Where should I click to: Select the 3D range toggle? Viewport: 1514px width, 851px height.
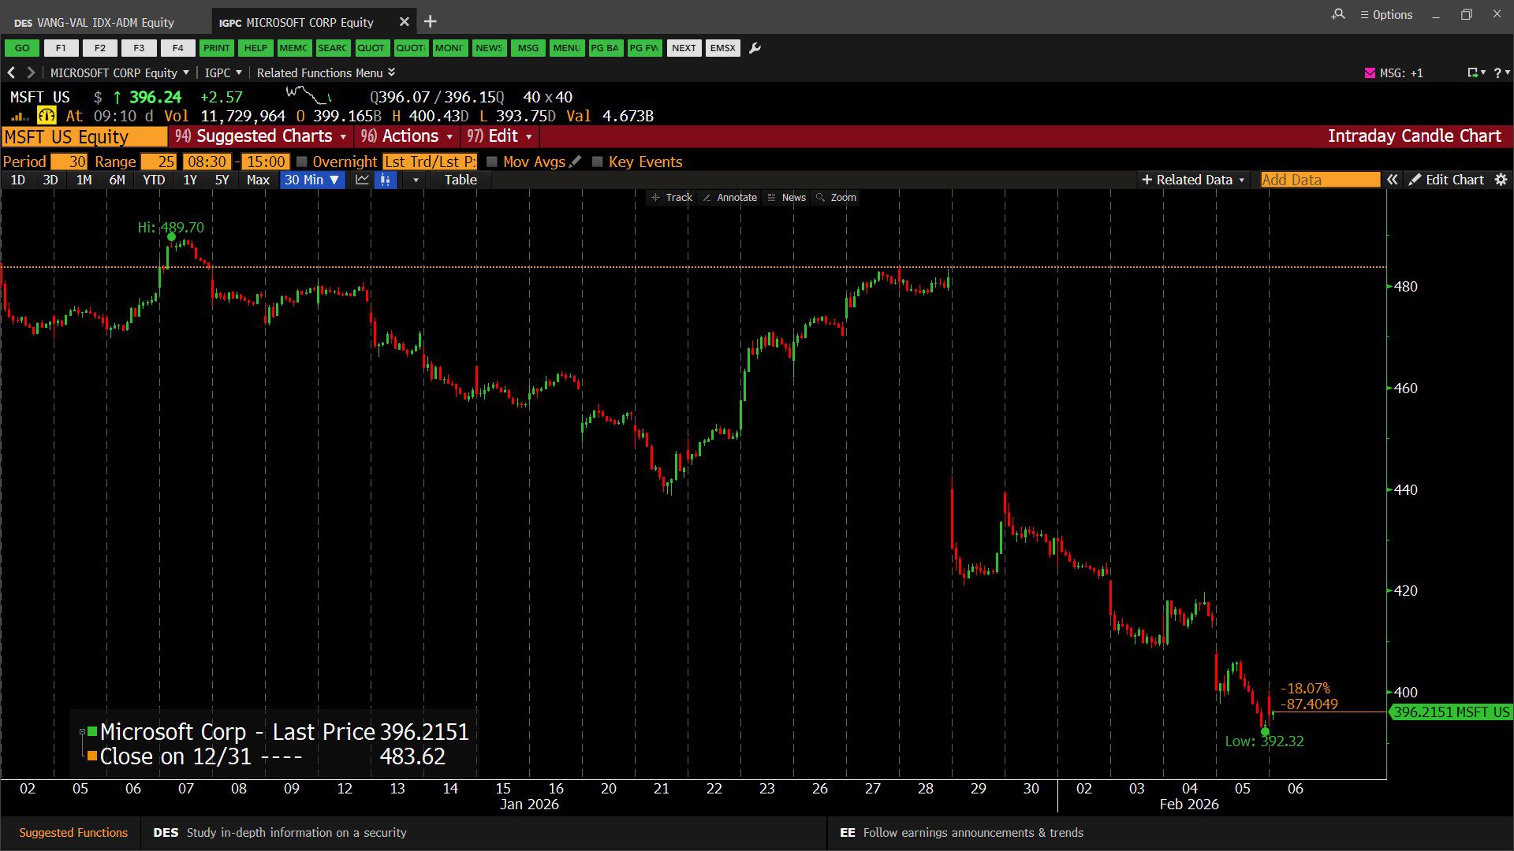(50, 180)
